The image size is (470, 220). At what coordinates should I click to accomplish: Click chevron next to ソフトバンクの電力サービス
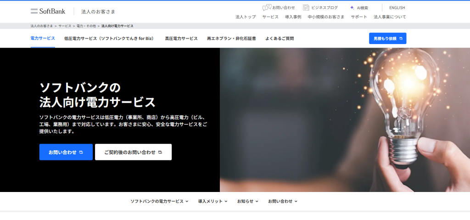(187, 201)
